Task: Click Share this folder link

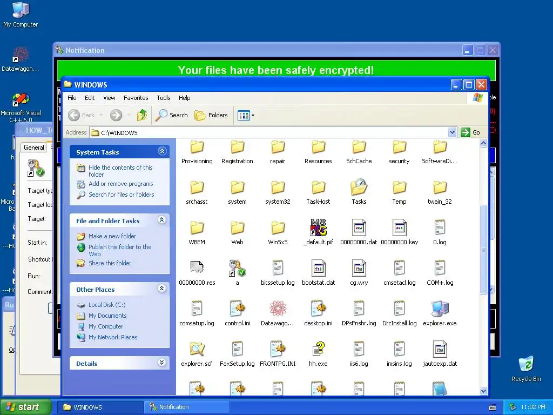Action: click(110, 263)
